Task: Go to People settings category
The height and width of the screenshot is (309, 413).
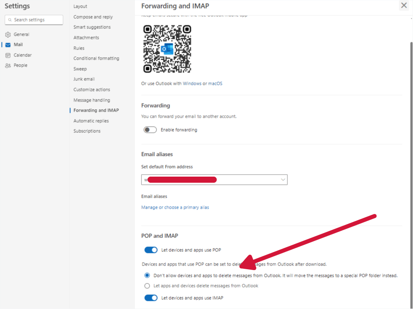Action: 21,65
